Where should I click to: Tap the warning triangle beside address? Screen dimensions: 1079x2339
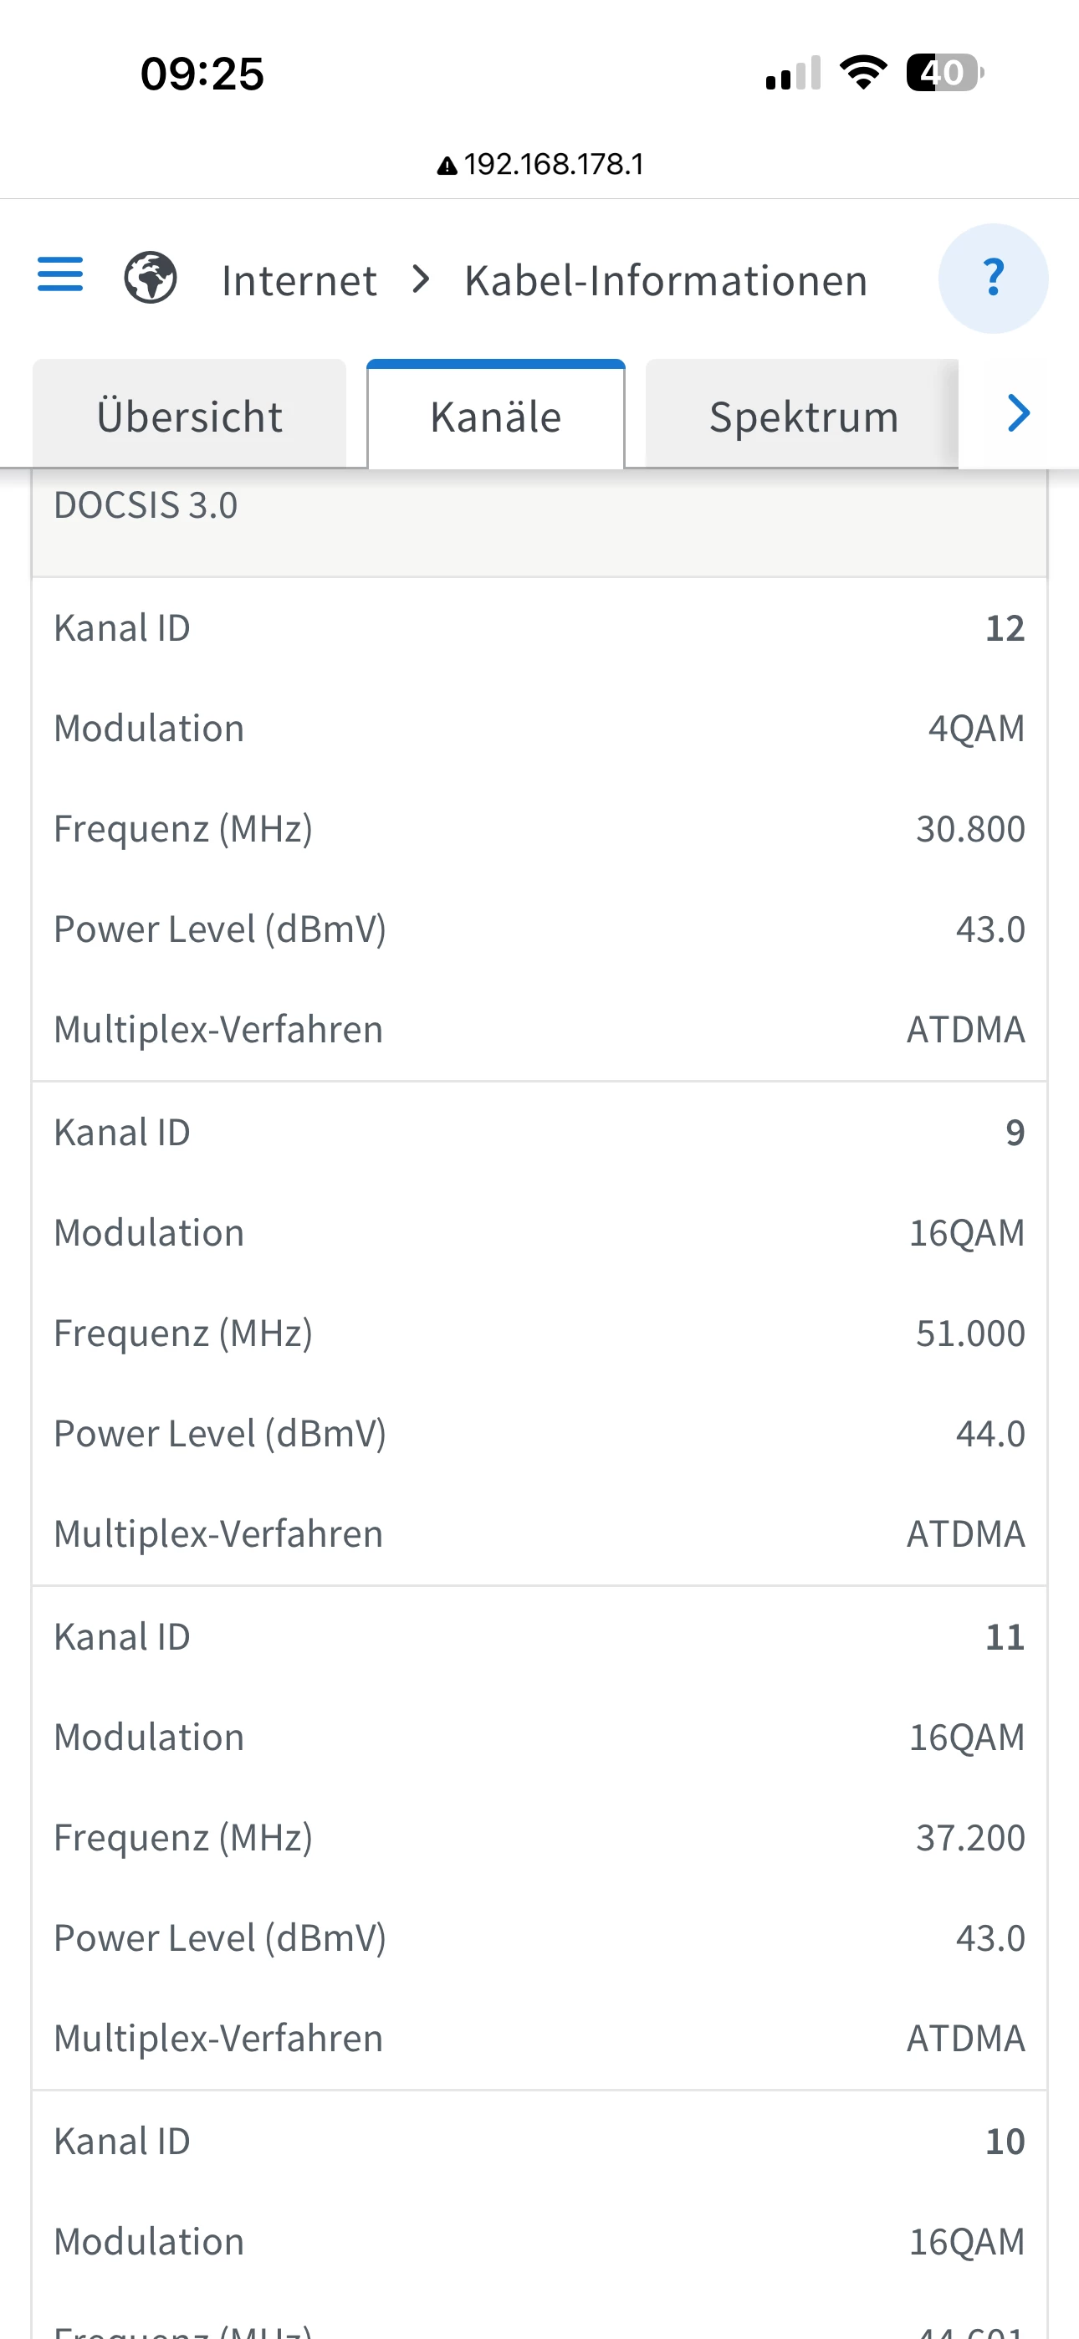click(x=447, y=166)
